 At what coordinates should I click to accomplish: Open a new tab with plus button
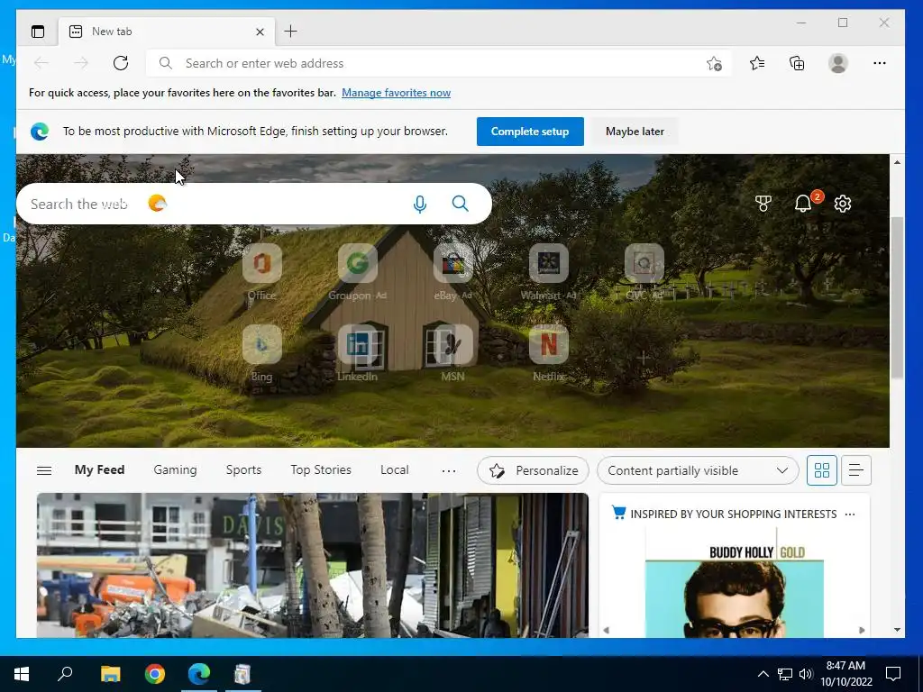coord(290,32)
